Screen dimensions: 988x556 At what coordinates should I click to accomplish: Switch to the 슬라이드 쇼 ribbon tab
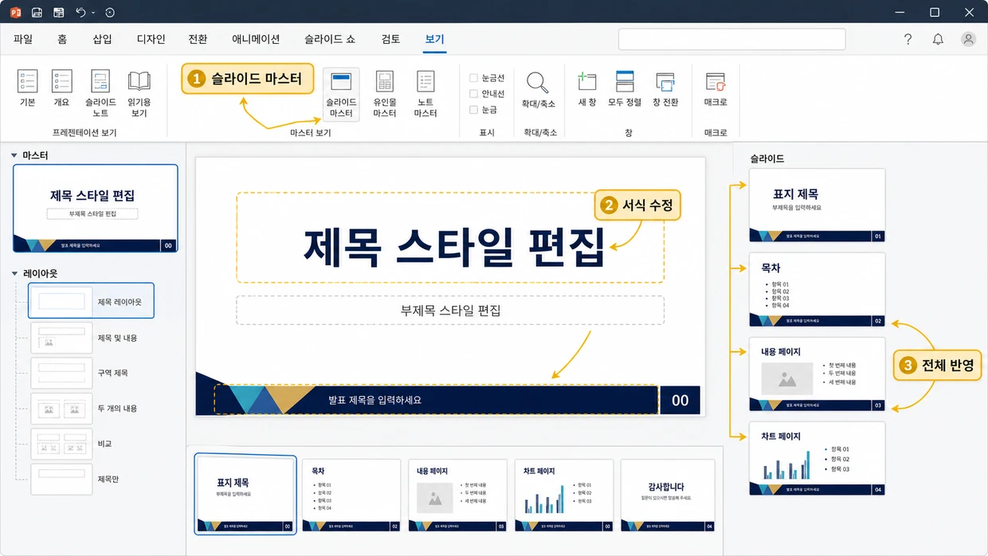click(330, 39)
